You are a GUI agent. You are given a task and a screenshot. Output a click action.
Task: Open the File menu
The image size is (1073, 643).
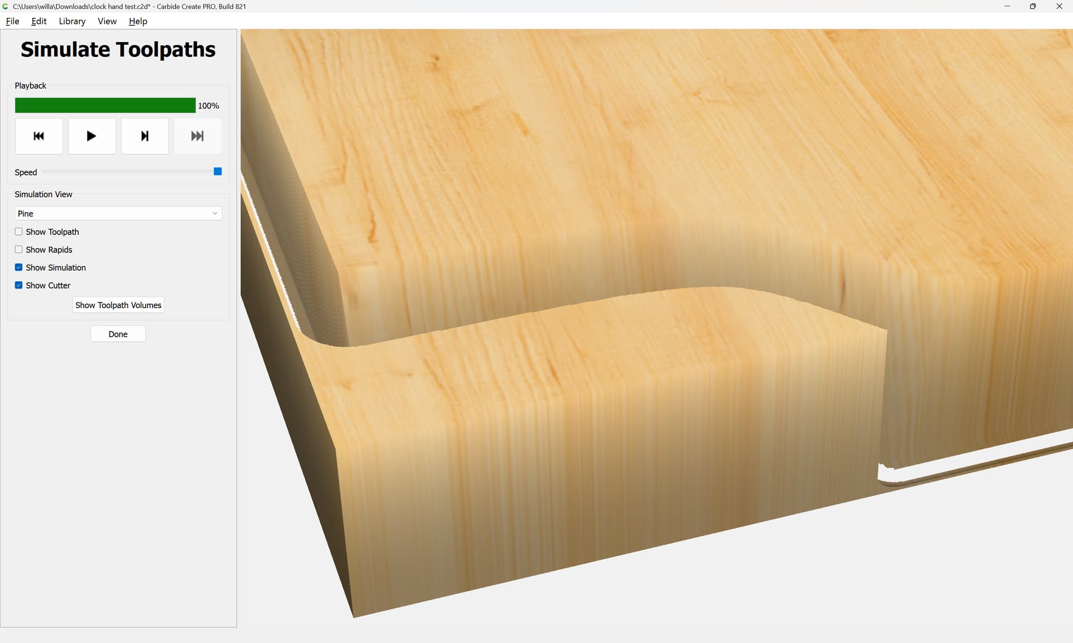pos(12,21)
